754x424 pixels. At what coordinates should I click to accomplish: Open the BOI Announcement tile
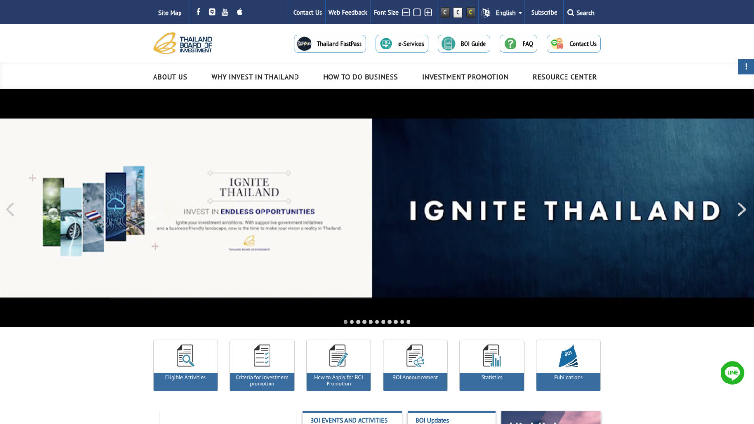point(415,365)
